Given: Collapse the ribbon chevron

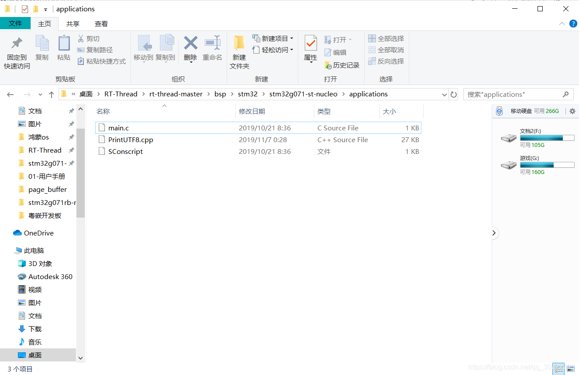Looking at the screenshot, I should tap(562, 24).
